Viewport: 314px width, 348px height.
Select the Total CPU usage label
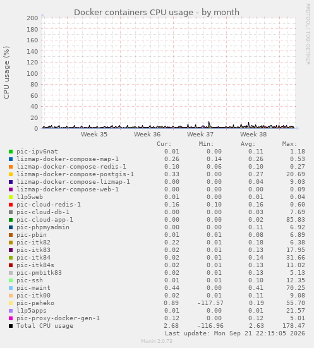[x=45, y=326]
